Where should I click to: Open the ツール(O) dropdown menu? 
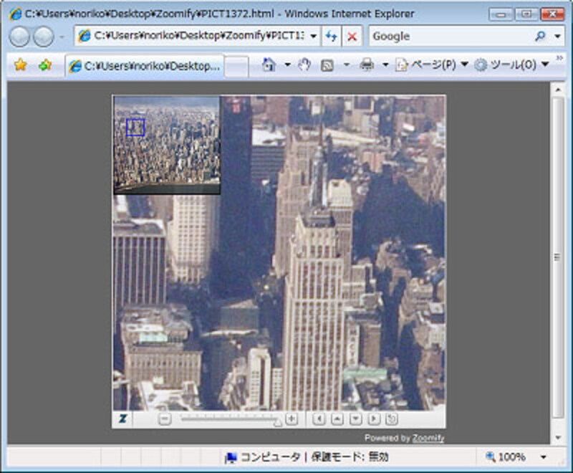click(x=511, y=65)
